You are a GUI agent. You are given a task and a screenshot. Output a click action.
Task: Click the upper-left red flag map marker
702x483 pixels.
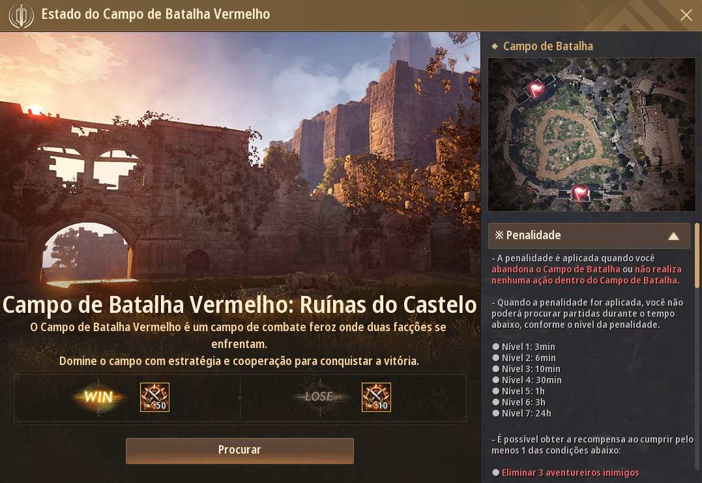pos(536,89)
